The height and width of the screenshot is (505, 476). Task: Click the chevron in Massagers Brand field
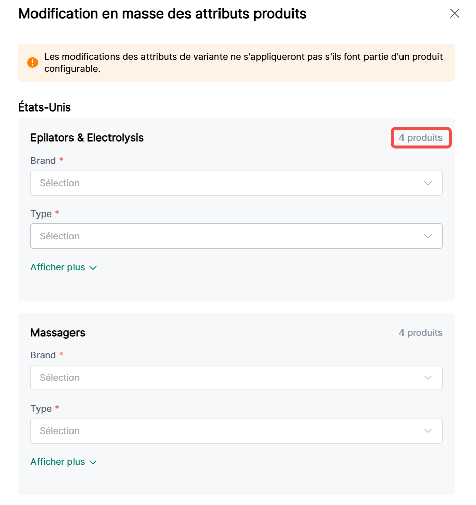click(428, 378)
